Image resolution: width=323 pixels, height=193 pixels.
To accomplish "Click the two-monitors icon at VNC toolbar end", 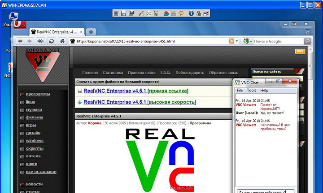I will point(206,13).
